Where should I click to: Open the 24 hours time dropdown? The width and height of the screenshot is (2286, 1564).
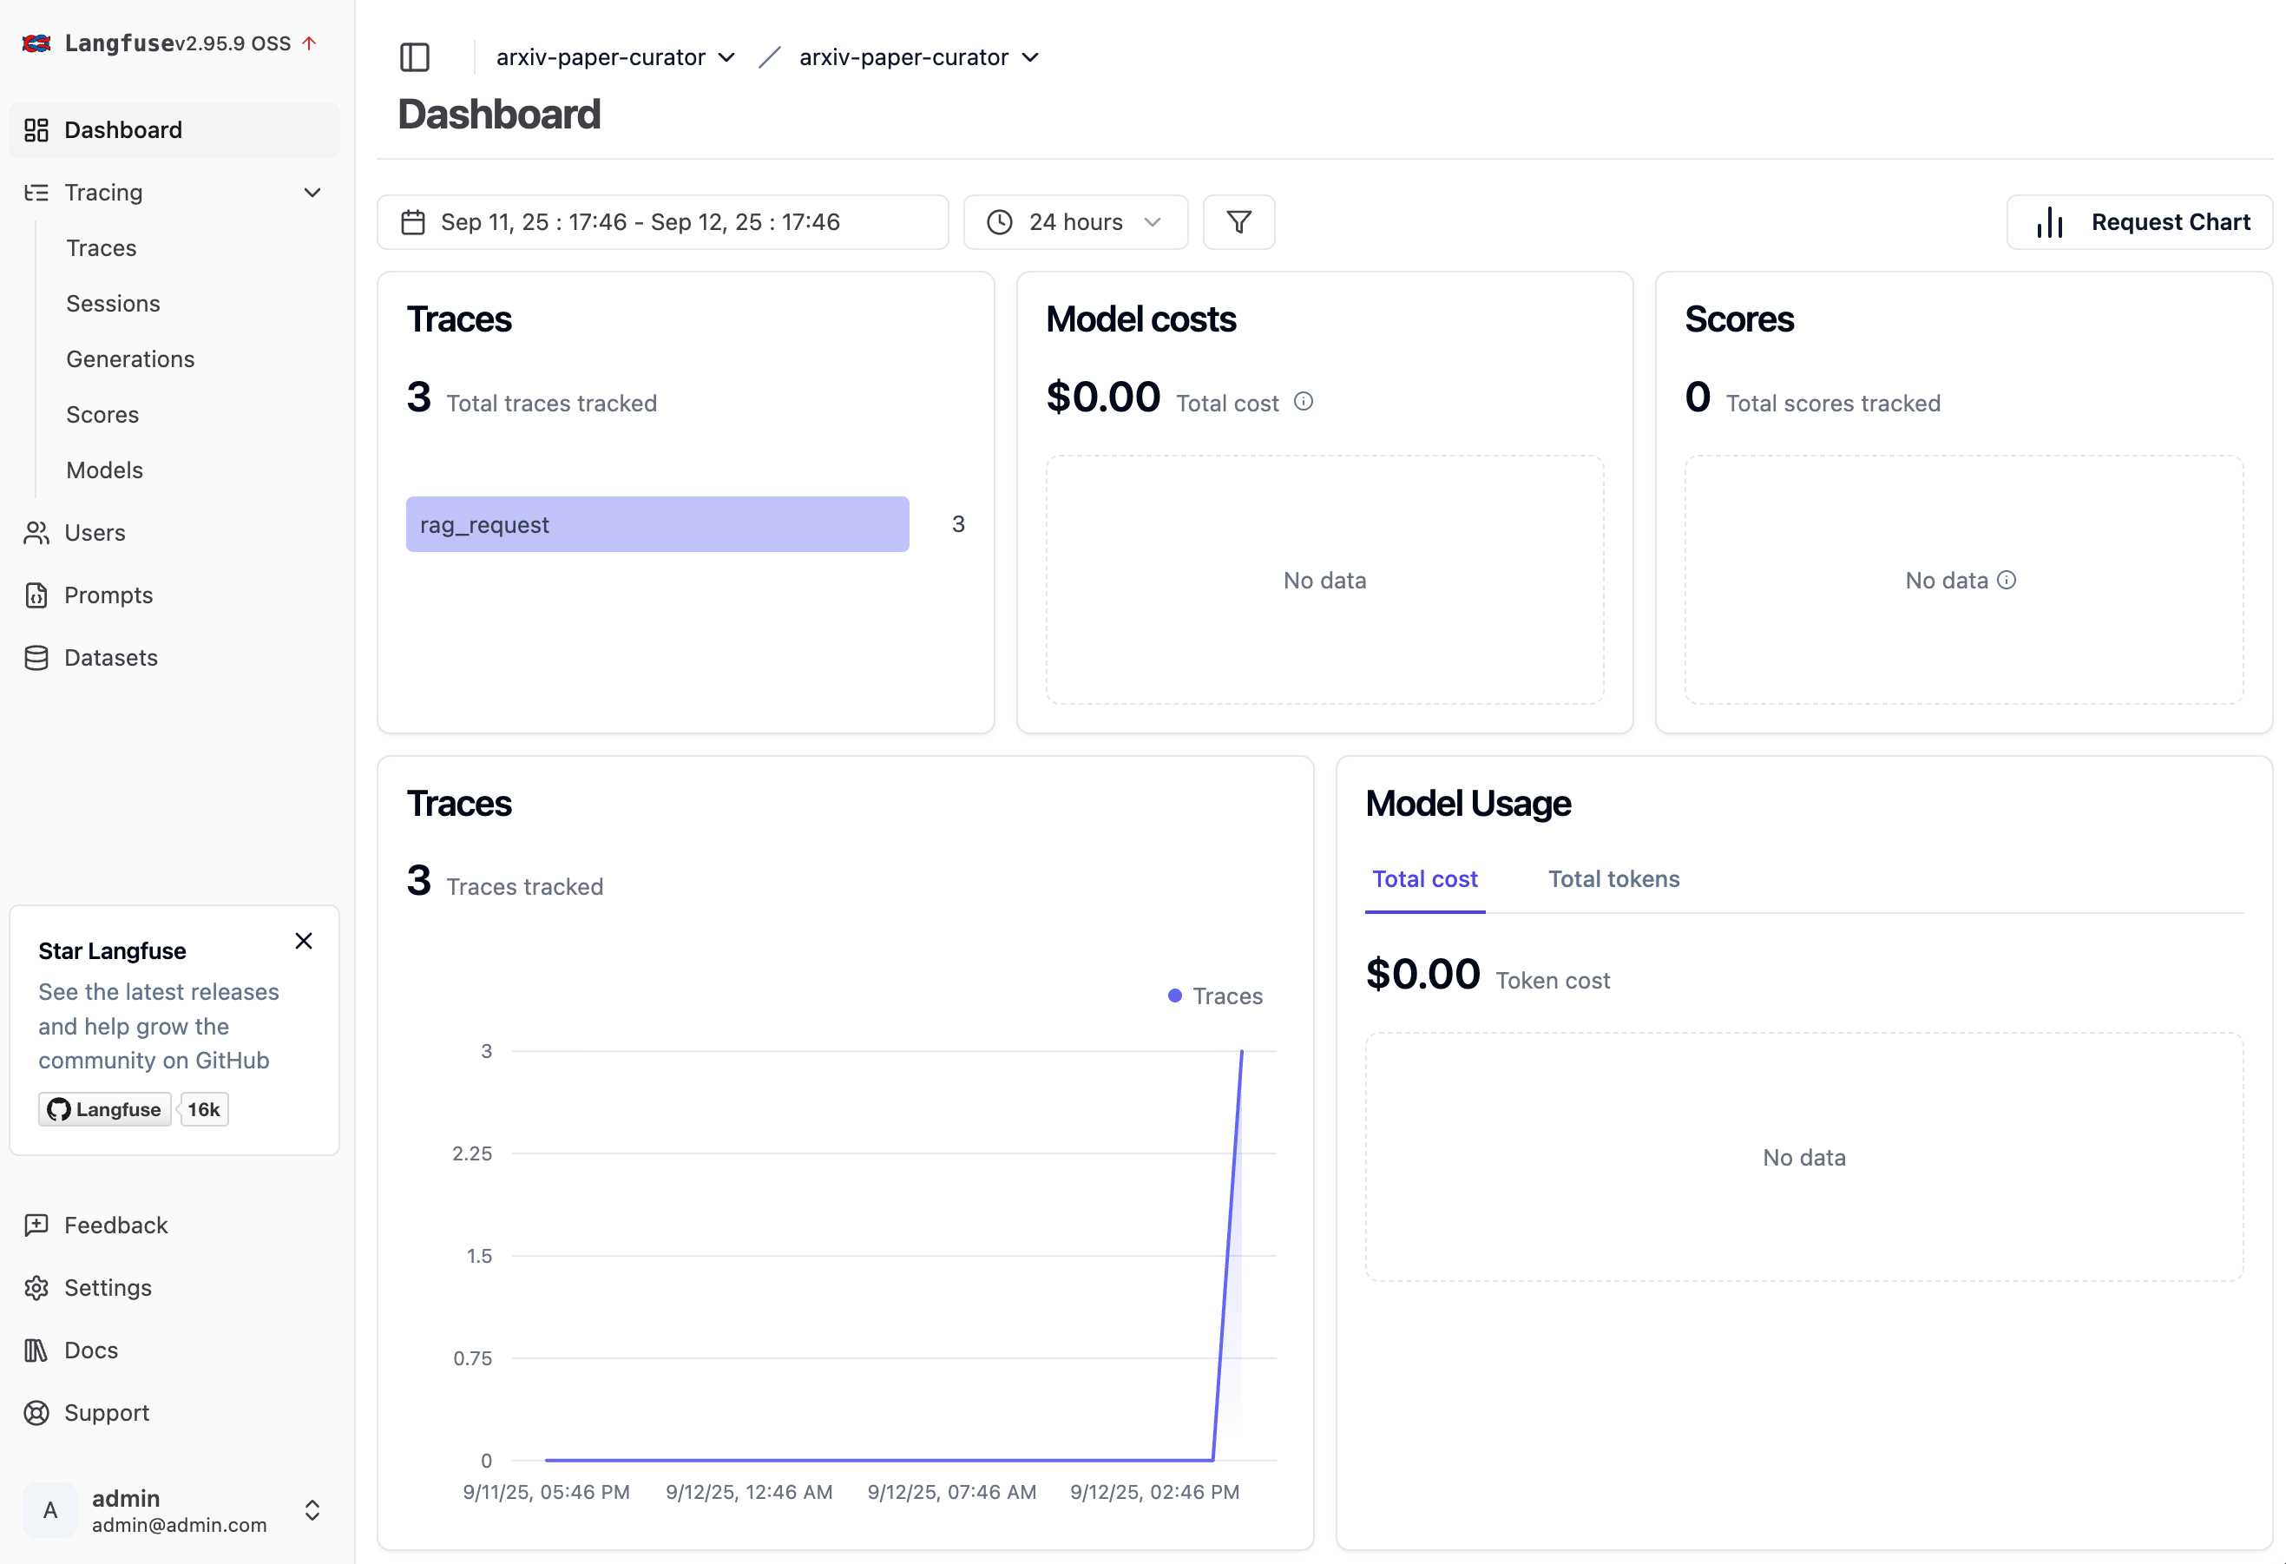tap(1075, 222)
